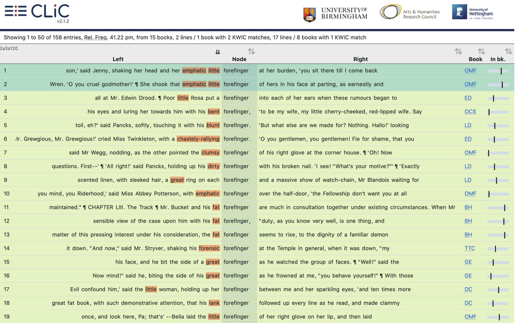Click In bk. position bar for row 14
Viewport: 516px width, 323px height.
(498, 248)
